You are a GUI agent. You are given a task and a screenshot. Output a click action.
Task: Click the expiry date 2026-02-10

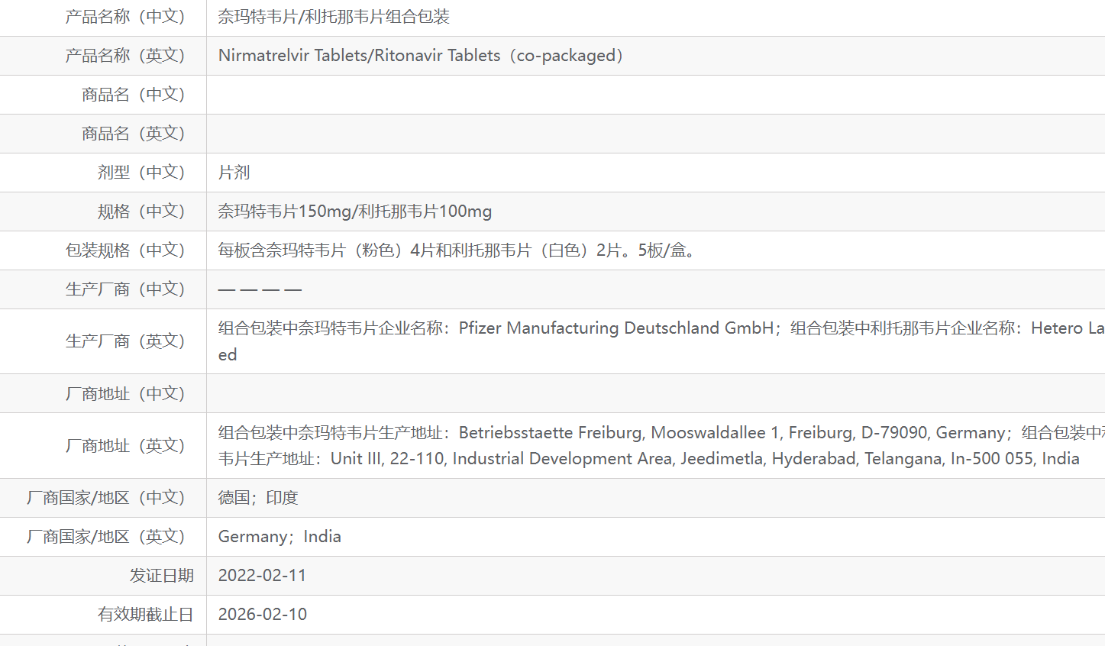tap(262, 615)
